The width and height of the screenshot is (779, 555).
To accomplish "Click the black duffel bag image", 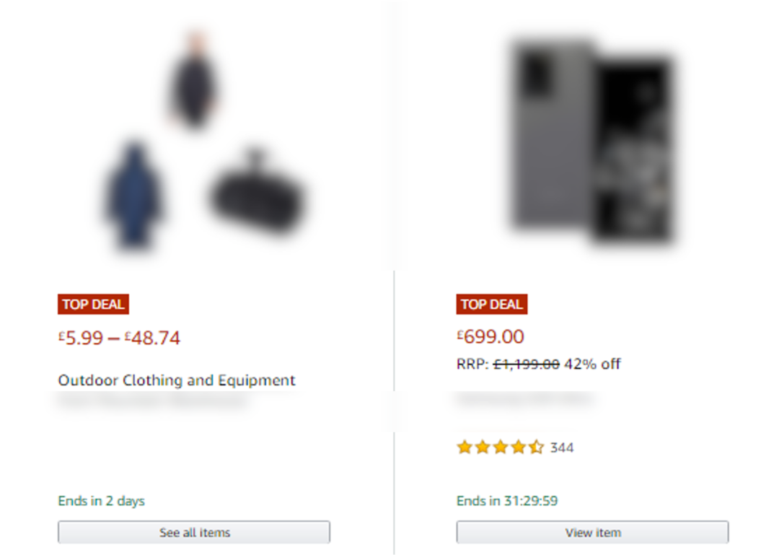I will tap(258, 195).
